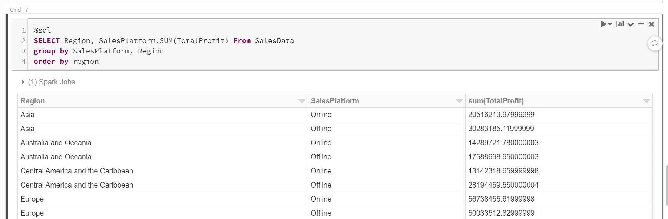This screenshot has width=668, height=219.
Task: Delete the cell with the X icon
Action: (651, 24)
